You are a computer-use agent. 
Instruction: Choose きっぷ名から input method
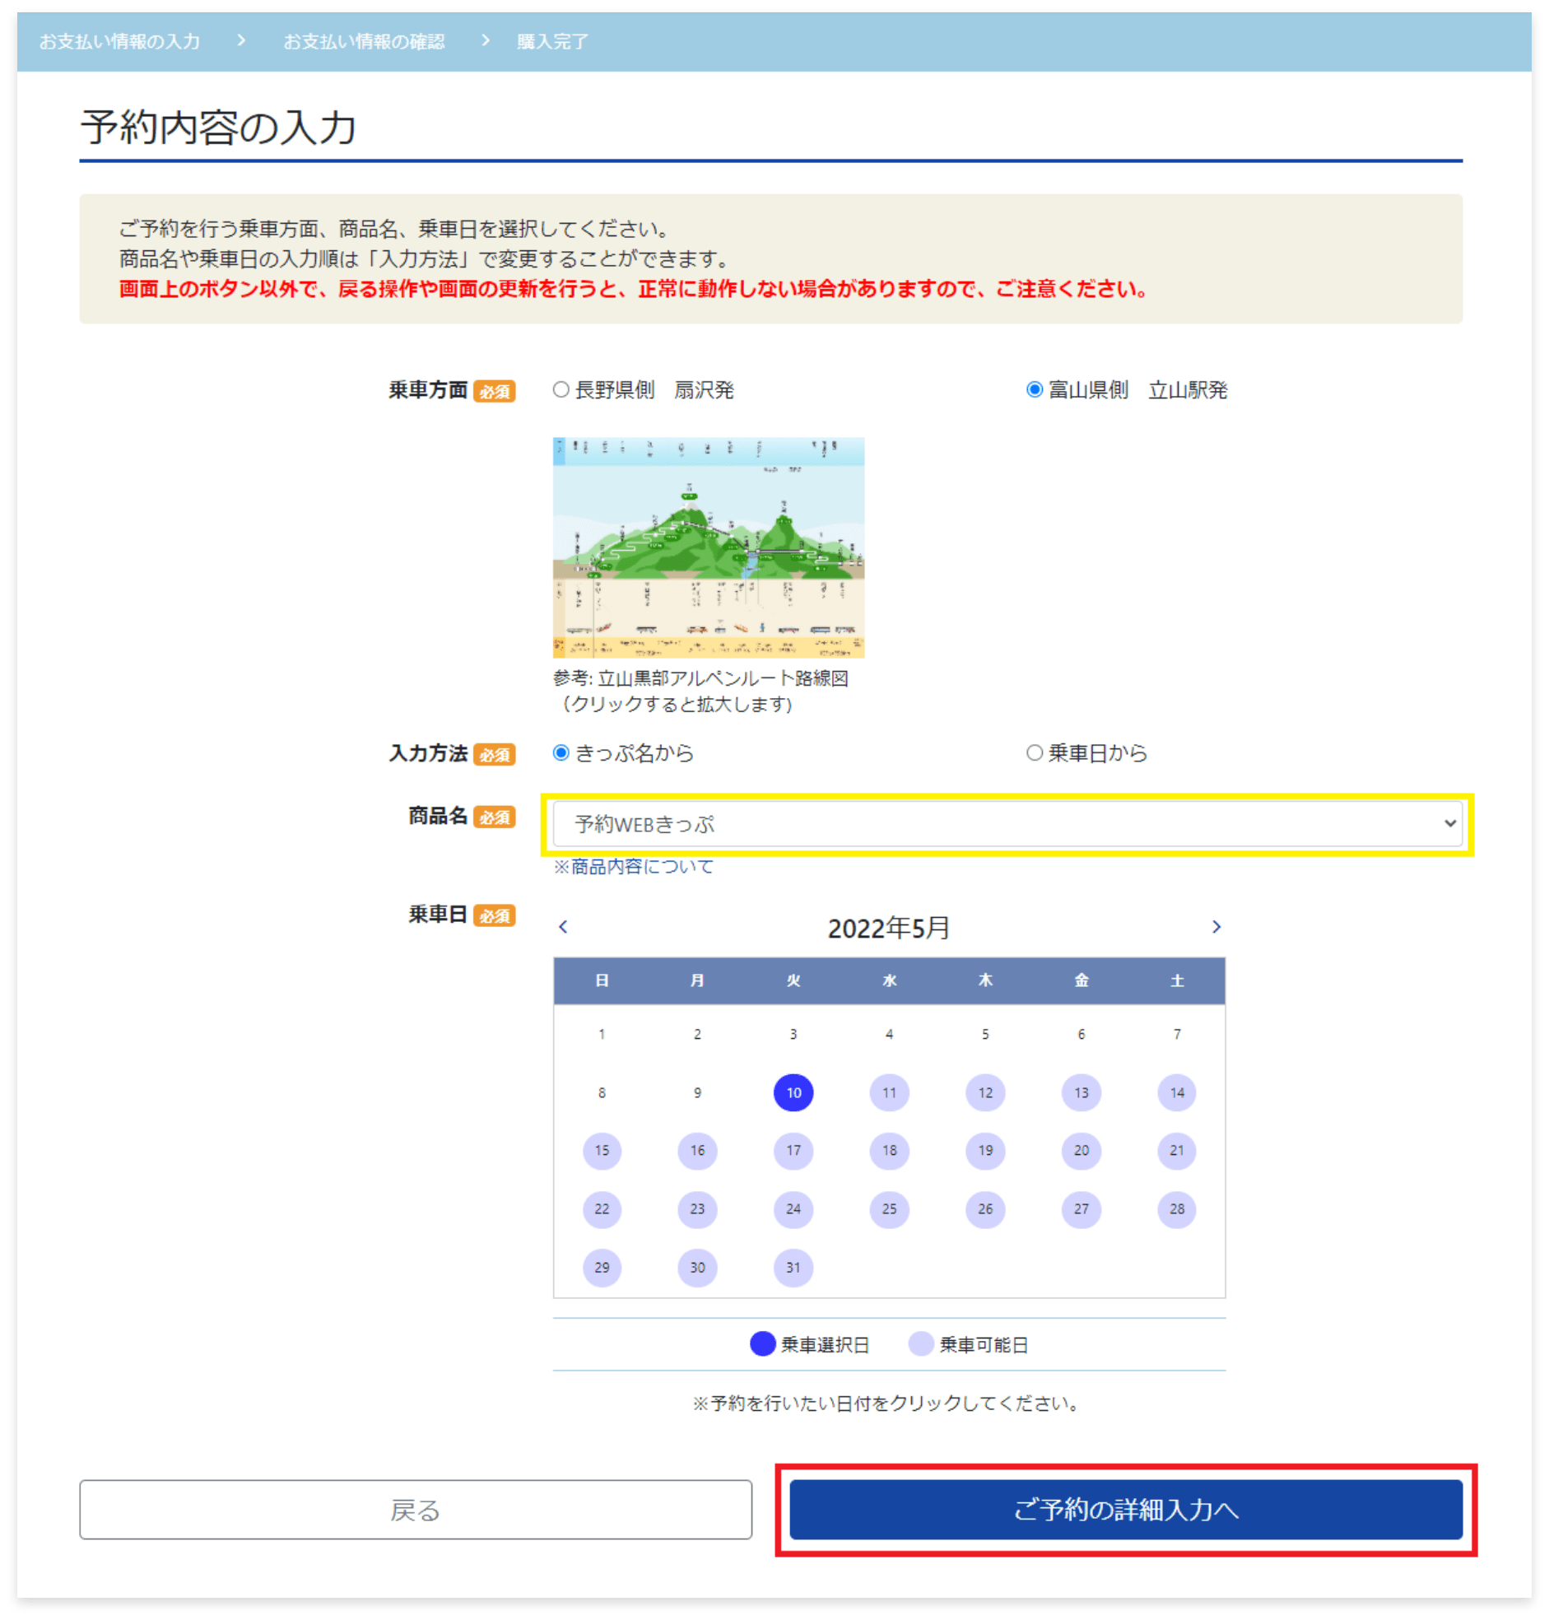pyautogui.click(x=561, y=753)
